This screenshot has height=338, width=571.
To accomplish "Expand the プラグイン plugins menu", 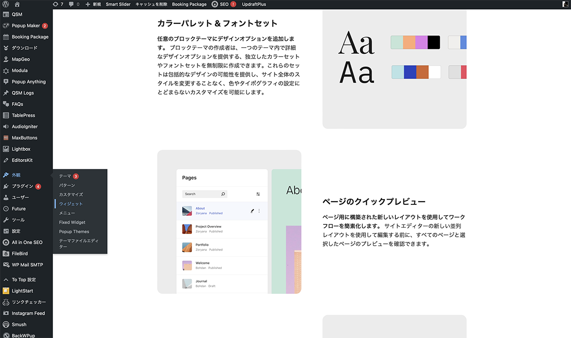I will click(22, 186).
